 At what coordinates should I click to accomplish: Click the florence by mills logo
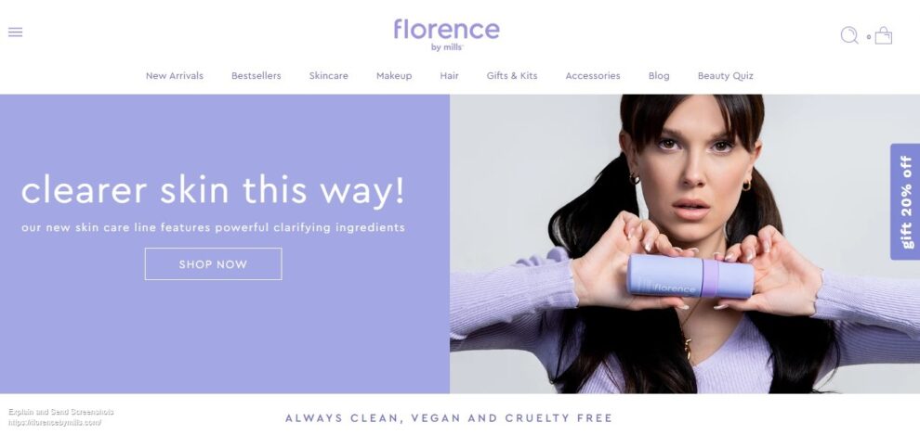pyautogui.click(x=446, y=34)
